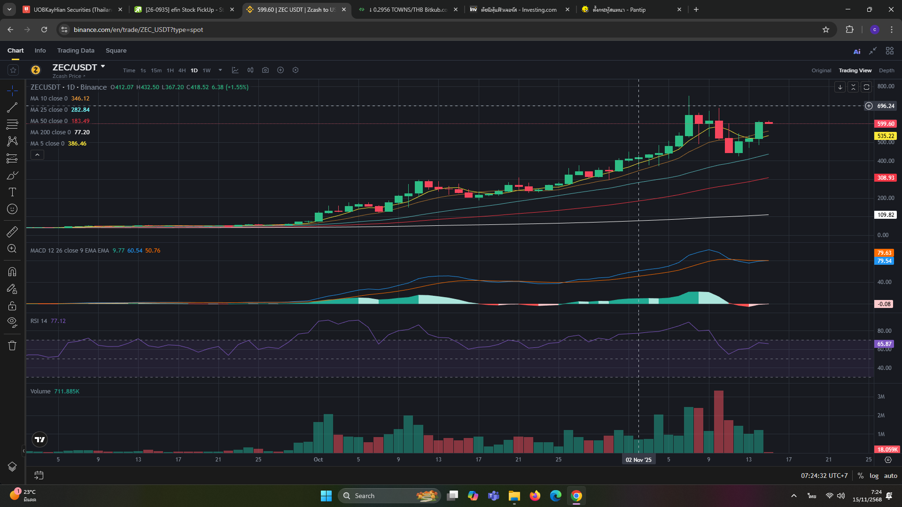This screenshot has width=902, height=507.
Task: Toggle magnet mode for drawings
Action: (x=12, y=272)
